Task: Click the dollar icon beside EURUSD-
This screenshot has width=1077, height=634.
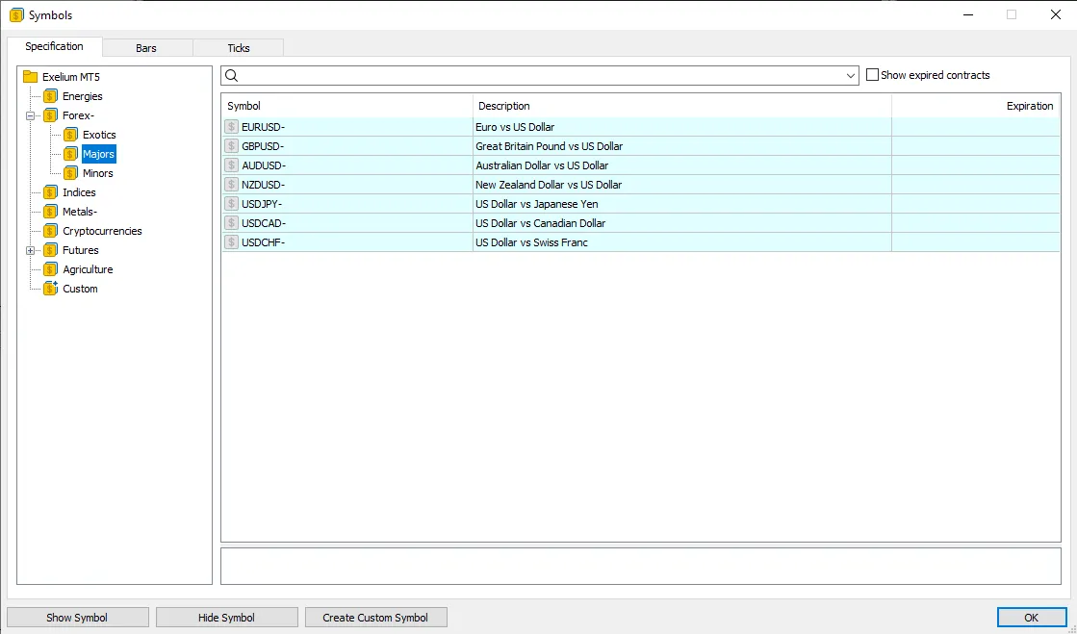Action: tap(231, 127)
